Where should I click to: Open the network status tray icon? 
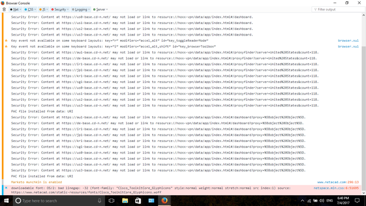[309, 201]
